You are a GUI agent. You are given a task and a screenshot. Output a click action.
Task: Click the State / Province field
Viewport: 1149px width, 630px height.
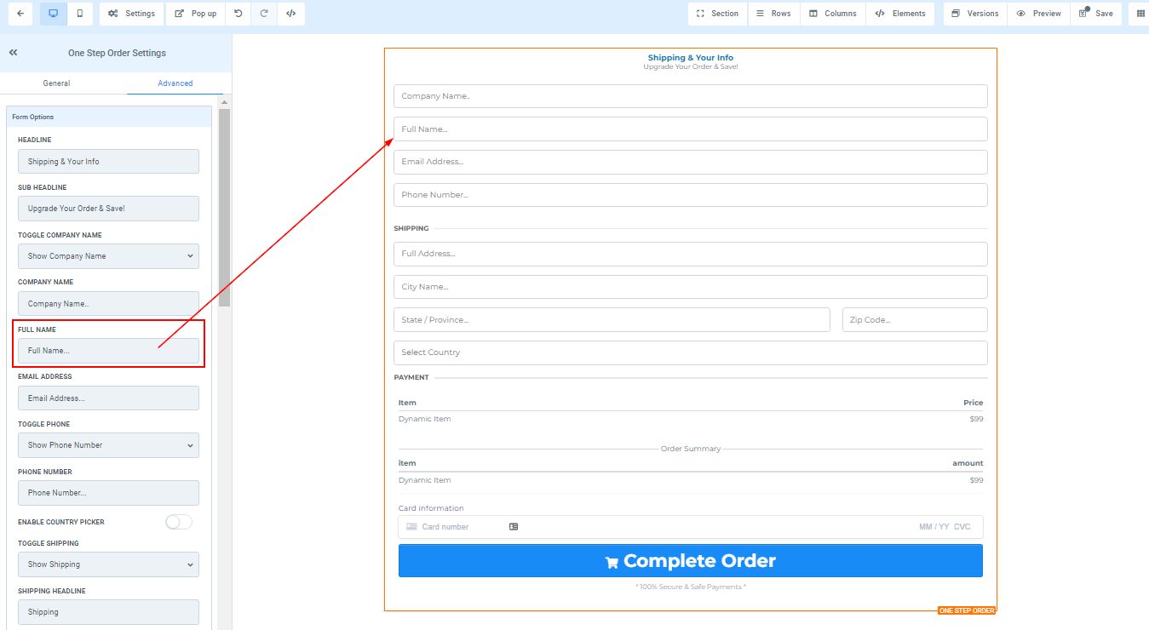[x=612, y=320]
